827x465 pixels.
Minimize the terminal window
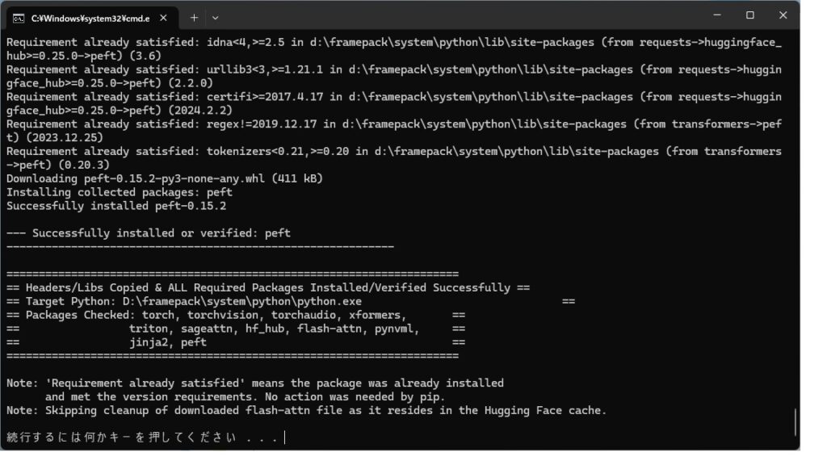click(717, 15)
